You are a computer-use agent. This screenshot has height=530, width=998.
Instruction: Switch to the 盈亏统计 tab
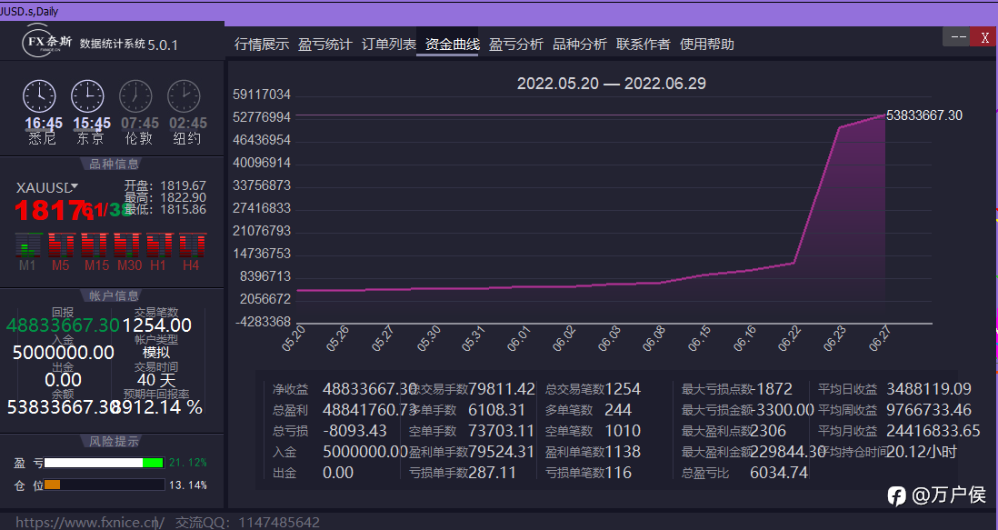325,44
